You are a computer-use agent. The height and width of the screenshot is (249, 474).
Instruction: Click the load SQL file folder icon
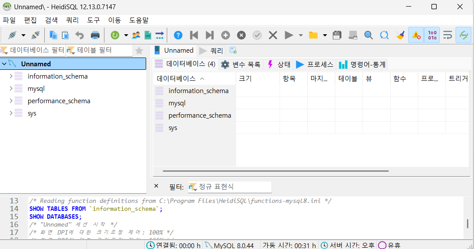click(313, 35)
